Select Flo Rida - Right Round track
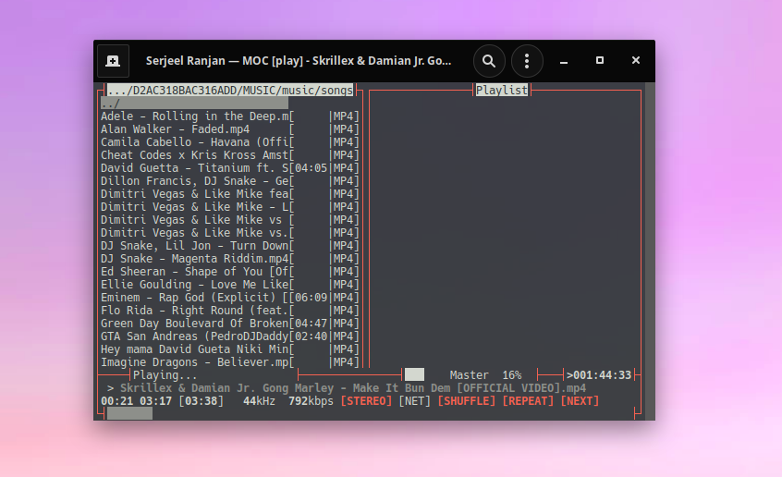Screen dimensions: 782x477 coord(229,311)
